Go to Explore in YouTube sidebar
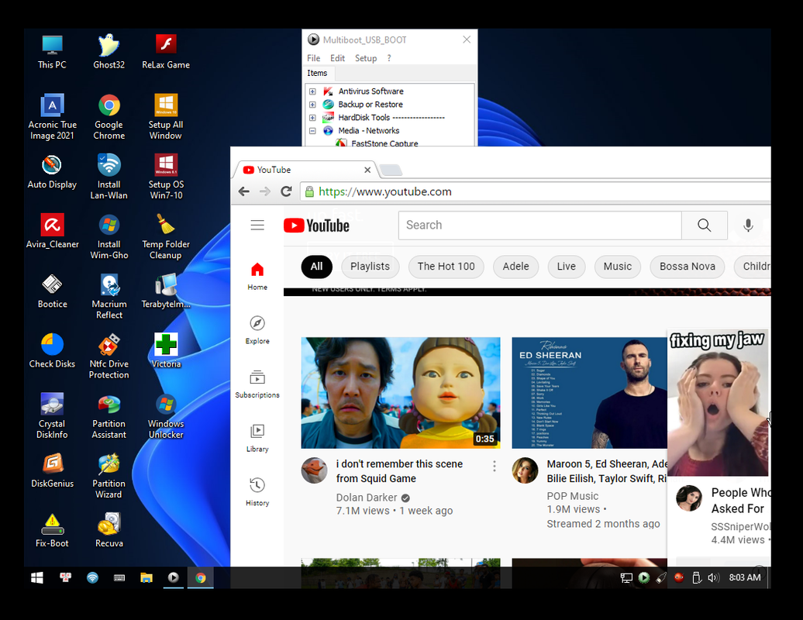 (257, 330)
